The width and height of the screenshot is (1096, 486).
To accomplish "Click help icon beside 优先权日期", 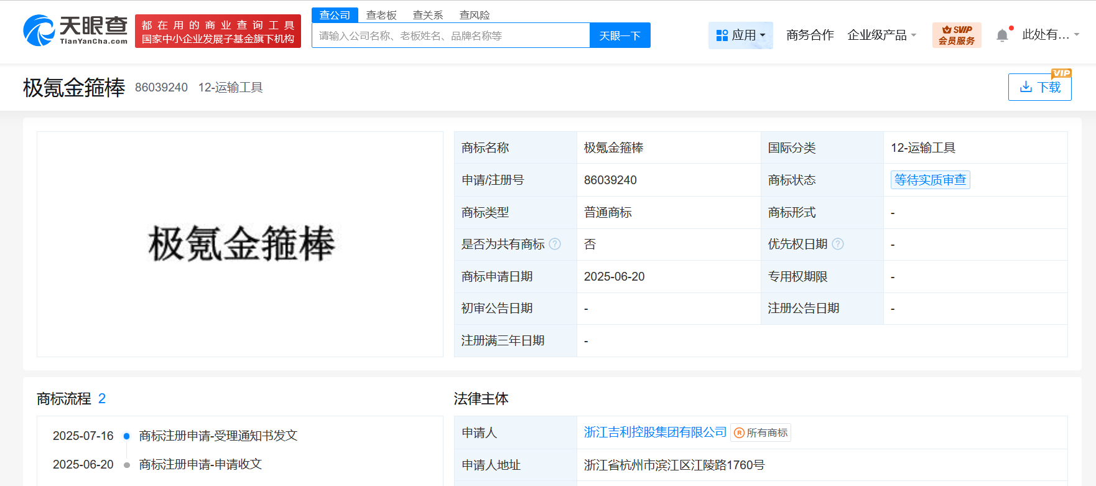I will 838,244.
